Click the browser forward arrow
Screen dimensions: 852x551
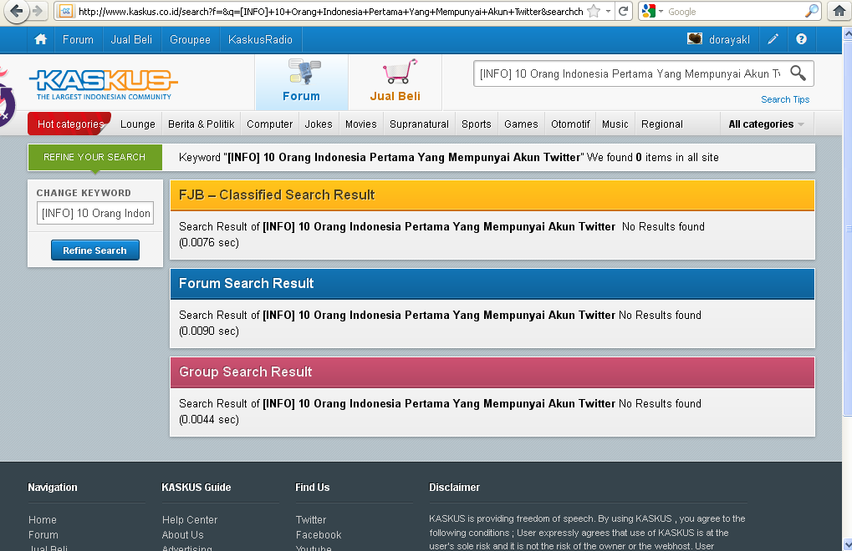click(38, 11)
